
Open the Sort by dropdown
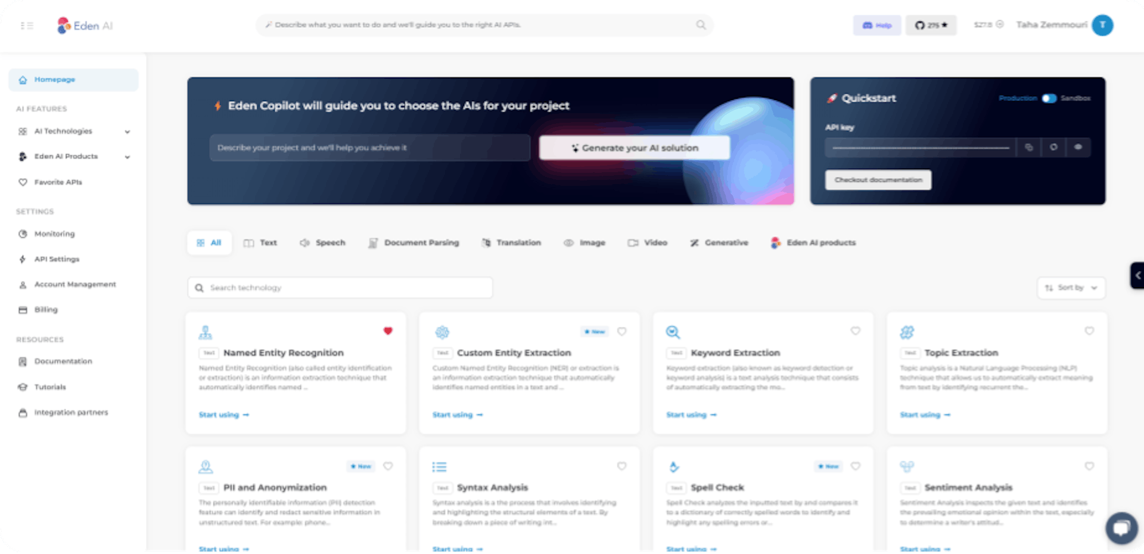(1071, 288)
